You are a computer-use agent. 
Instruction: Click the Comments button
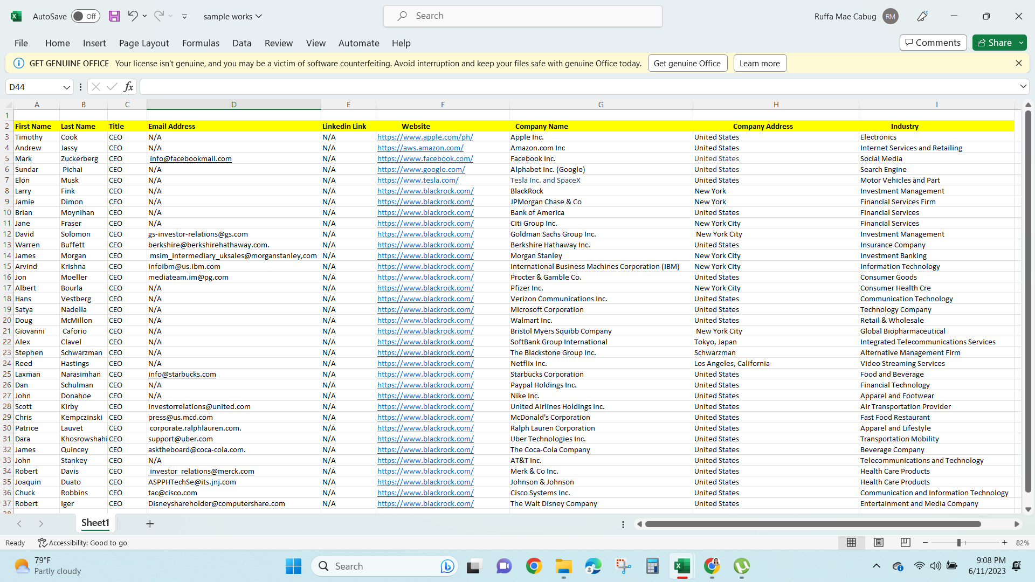coord(933,43)
